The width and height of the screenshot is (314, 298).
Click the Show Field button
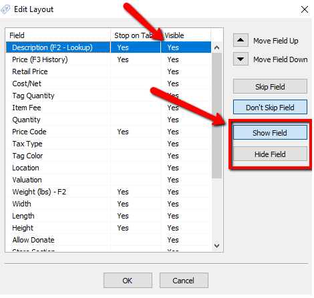pyautogui.click(x=270, y=133)
